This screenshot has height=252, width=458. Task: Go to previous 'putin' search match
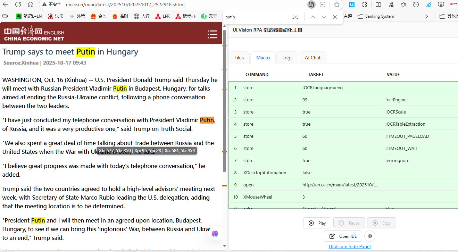click(313, 17)
